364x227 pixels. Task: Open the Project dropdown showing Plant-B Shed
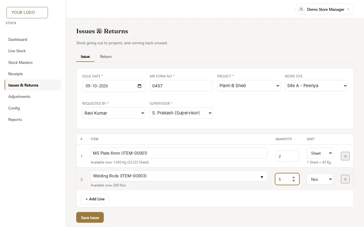click(249, 86)
